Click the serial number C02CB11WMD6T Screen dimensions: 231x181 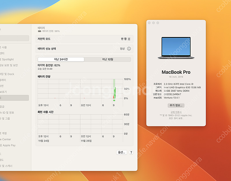tap(172, 94)
